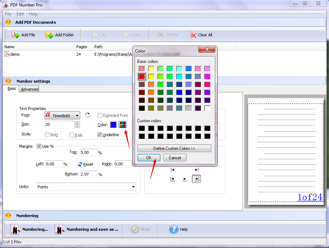This screenshot has width=329, height=248.
Task: Open the Units Points dropdown
Action: [x=86, y=187]
